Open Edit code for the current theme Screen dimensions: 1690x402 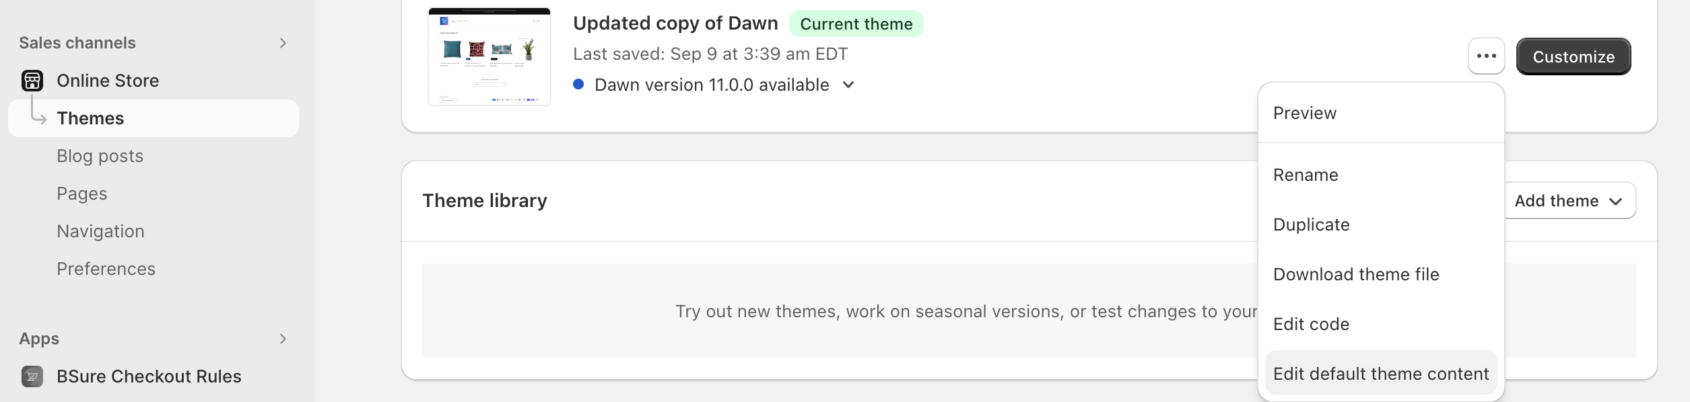(1311, 323)
